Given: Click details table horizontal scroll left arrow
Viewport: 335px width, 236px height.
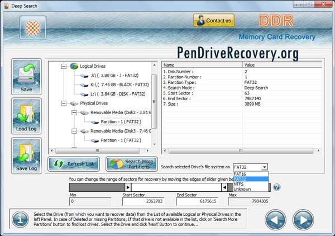Looking at the screenshot, I should 165,151.
